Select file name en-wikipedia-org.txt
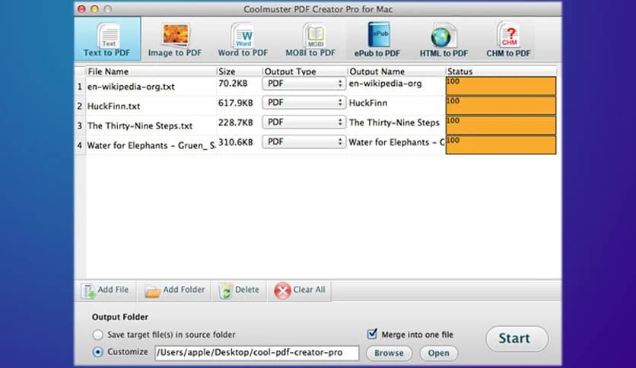The image size is (636, 368). pyautogui.click(x=131, y=87)
